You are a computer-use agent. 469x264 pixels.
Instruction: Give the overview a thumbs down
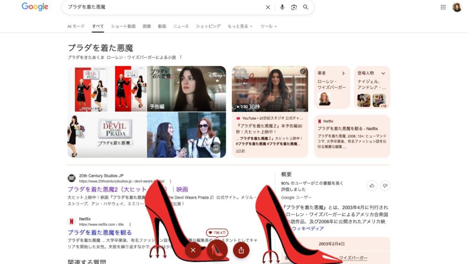tap(385, 186)
